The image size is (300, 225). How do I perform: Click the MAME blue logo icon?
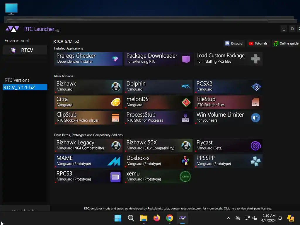click(114, 161)
